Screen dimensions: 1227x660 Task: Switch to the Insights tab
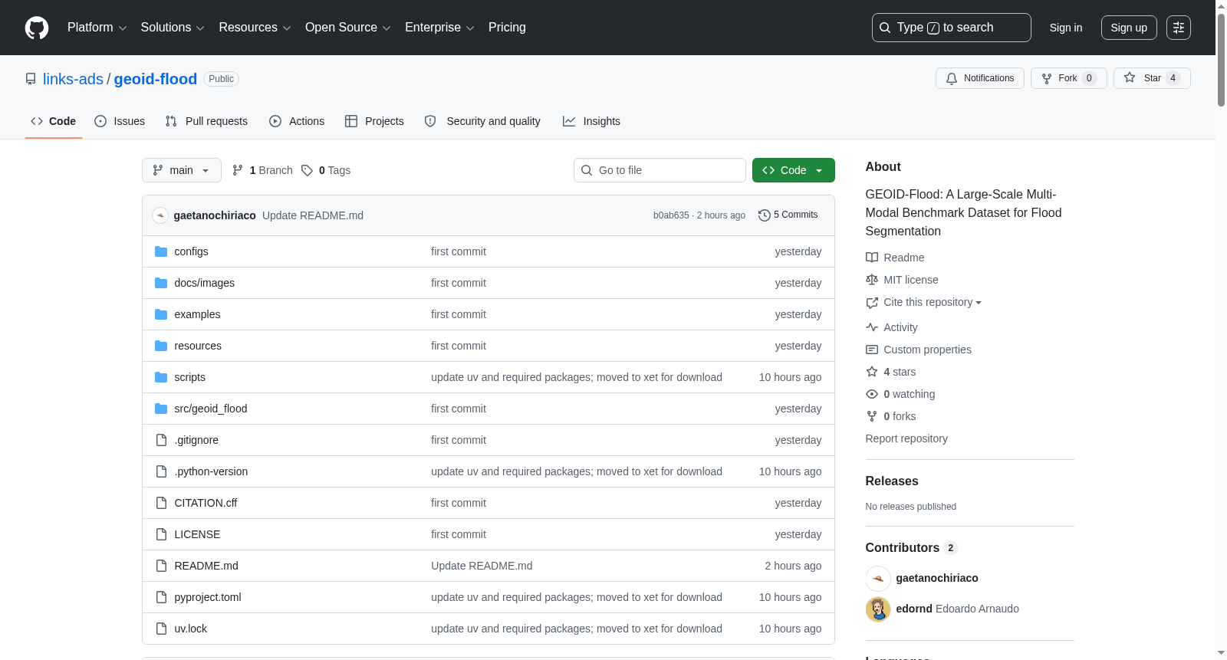point(591,121)
